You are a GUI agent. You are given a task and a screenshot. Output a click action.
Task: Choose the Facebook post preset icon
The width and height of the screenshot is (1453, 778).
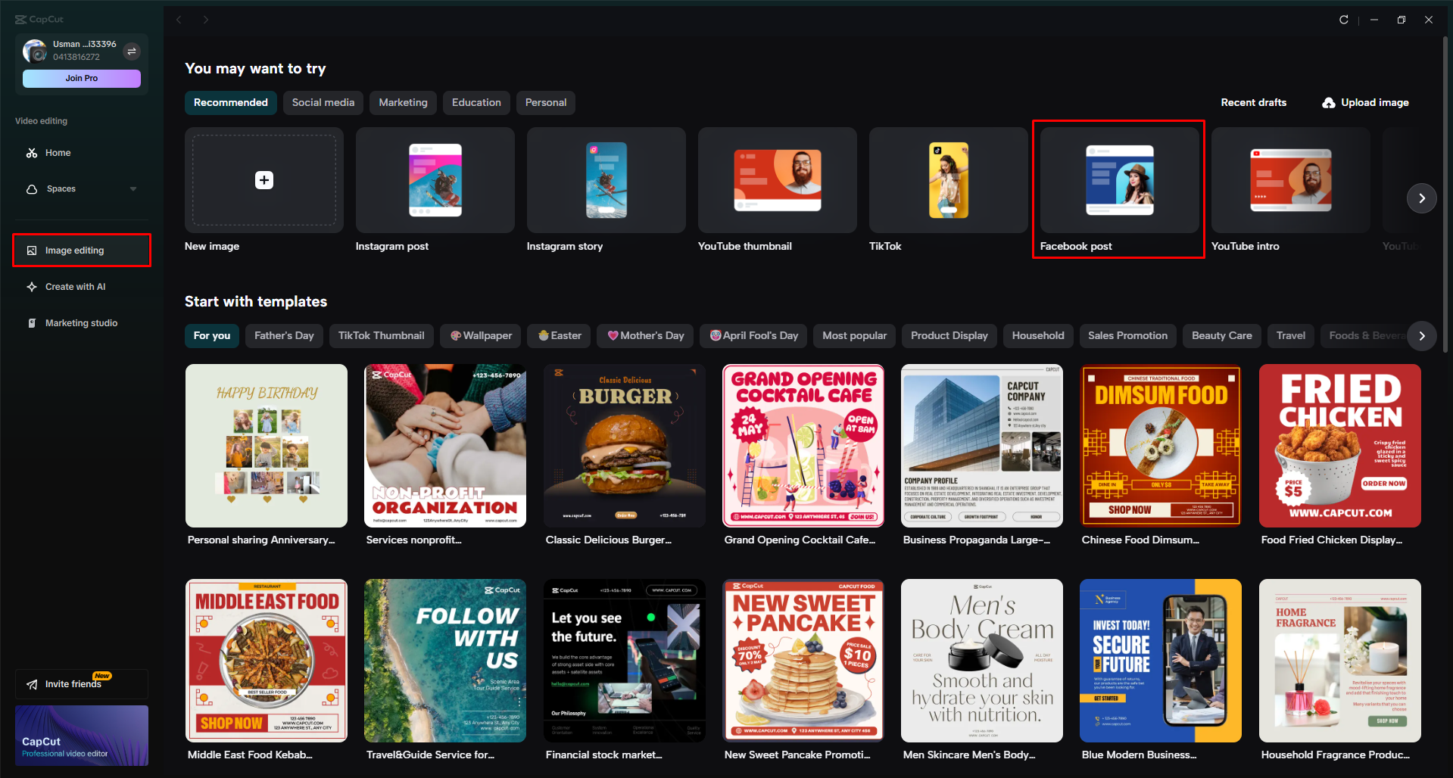click(x=1120, y=180)
